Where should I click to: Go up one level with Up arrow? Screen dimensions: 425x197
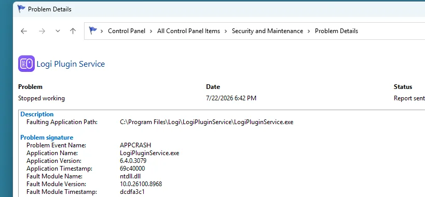73,31
